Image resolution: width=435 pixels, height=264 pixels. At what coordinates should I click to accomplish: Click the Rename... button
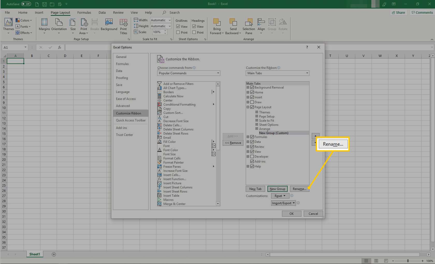299,189
